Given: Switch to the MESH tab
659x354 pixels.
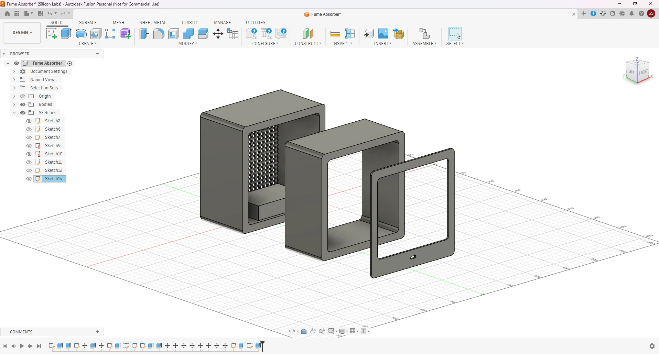Looking at the screenshot, I should 119,23.
